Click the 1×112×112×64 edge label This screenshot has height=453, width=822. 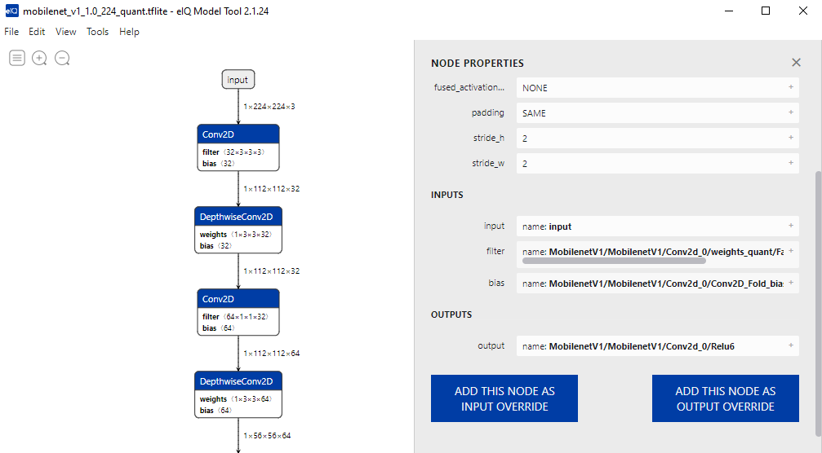[272, 354]
